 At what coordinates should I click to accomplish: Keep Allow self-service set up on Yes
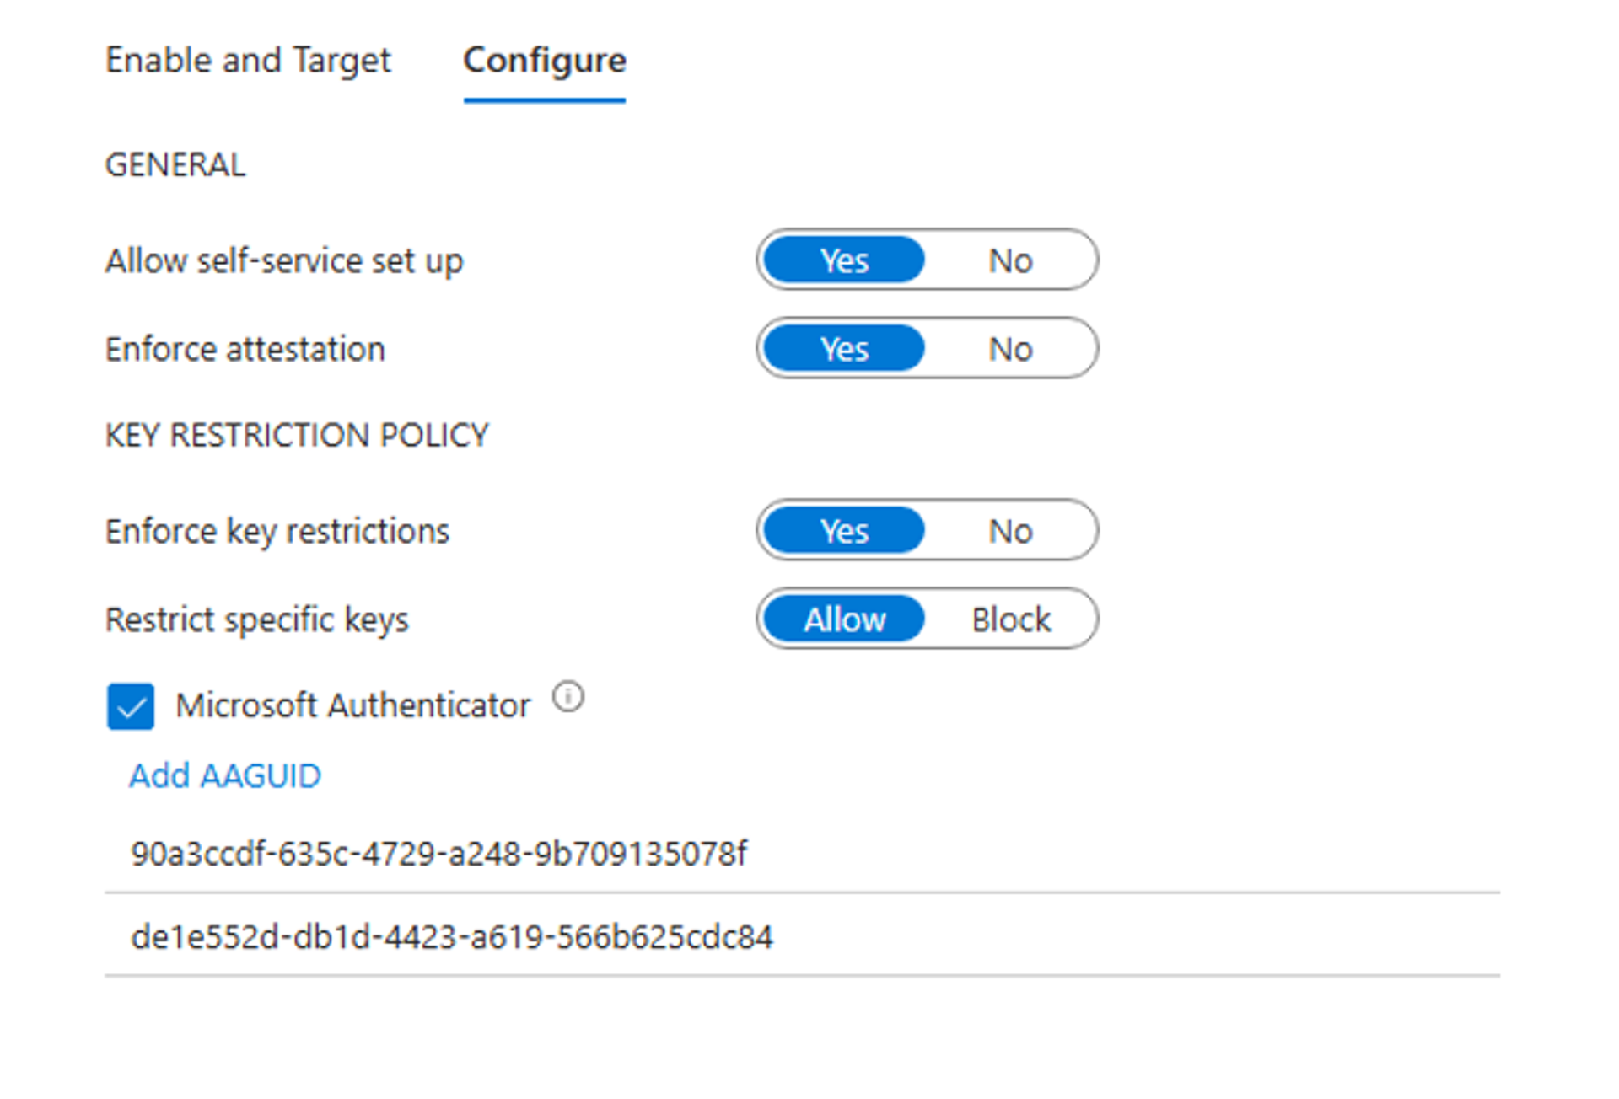pyautogui.click(x=842, y=260)
